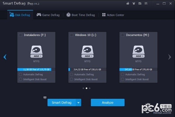Open the hamburger options menu
The height and width of the screenshot is (117, 175).
click(146, 3)
